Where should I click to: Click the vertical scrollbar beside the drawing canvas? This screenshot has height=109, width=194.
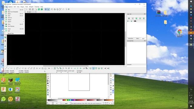point(125,39)
